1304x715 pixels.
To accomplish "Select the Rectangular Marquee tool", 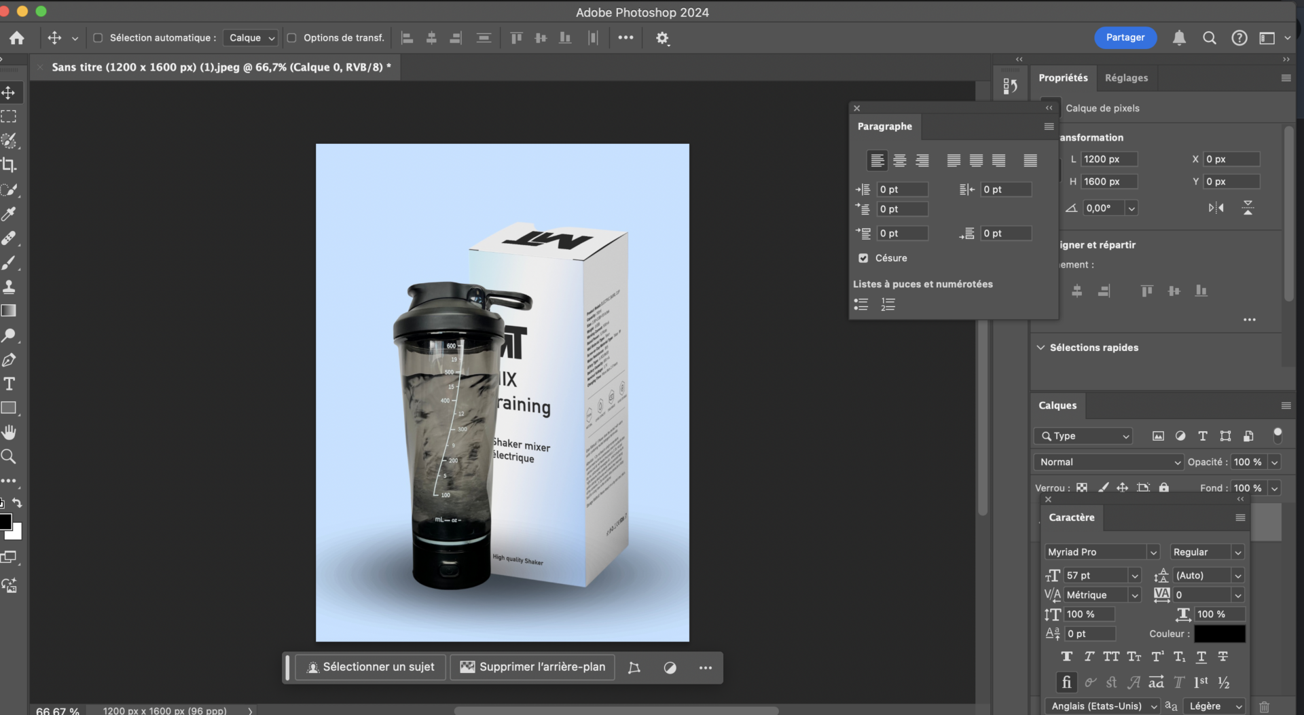I will [9, 117].
